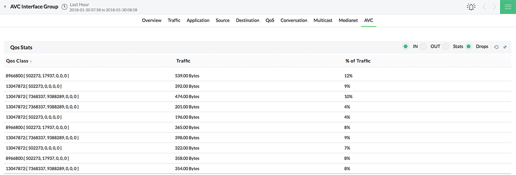The image size is (516, 175).
Task: Click the AVC Interface Group title
Action: (34, 7)
